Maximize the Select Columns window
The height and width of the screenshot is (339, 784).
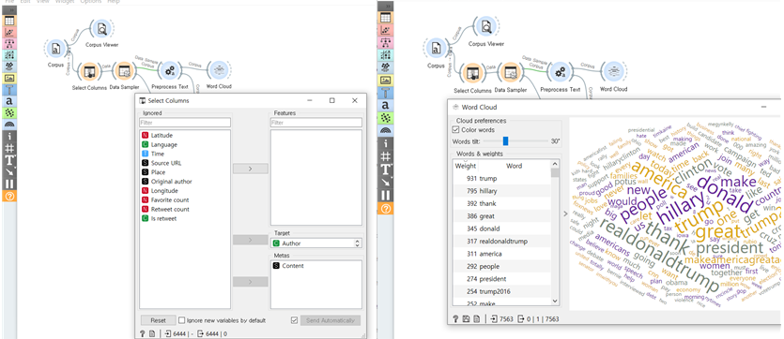coord(332,100)
